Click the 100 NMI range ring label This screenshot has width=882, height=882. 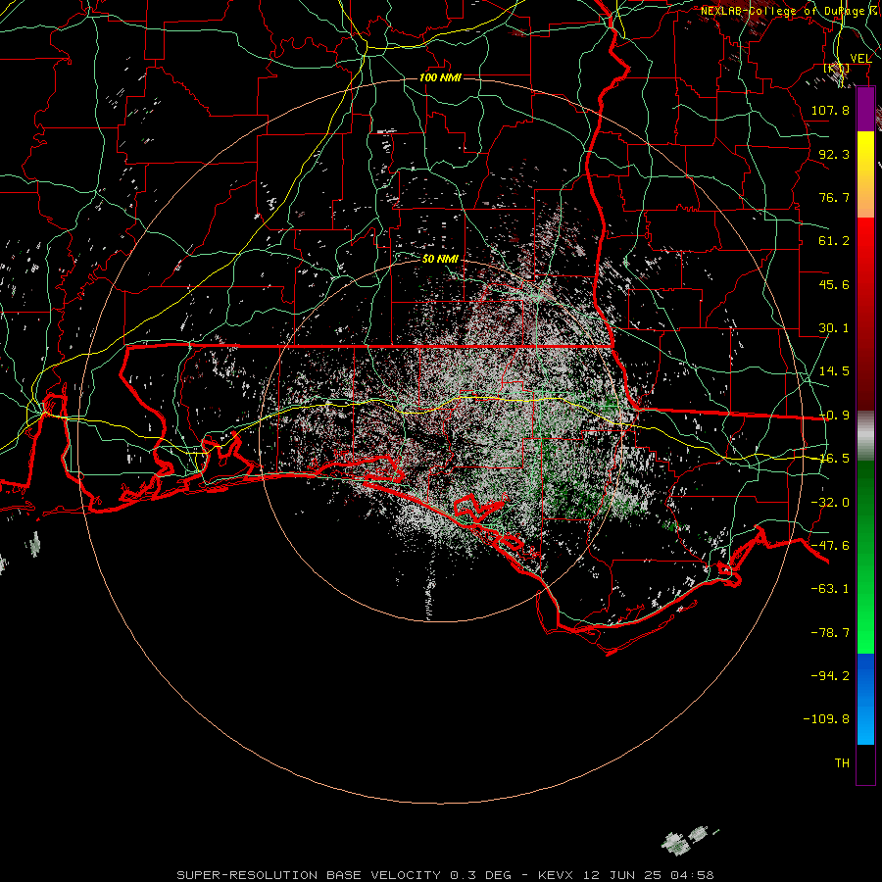440,77
